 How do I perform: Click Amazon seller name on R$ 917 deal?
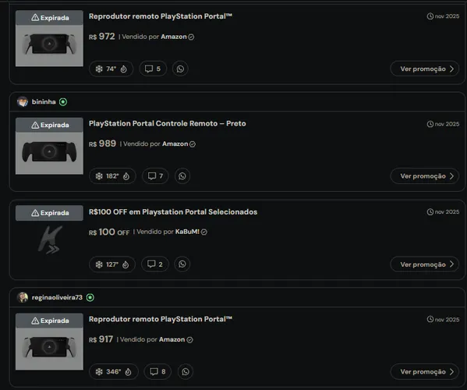172,339
